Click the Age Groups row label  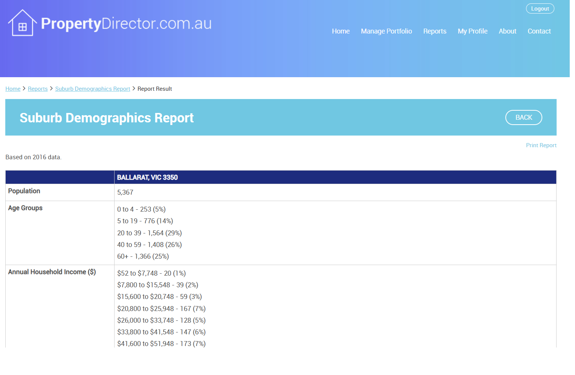click(25, 208)
